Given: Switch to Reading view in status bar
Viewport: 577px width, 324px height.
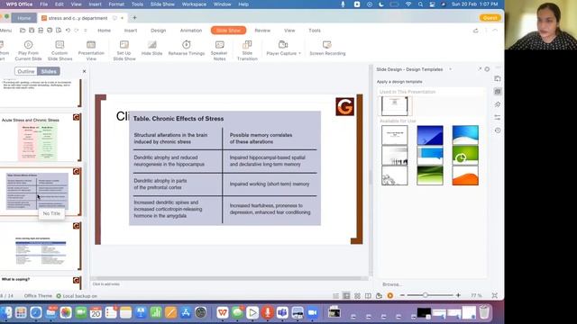Looking at the screenshot, I should [x=368, y=296].
